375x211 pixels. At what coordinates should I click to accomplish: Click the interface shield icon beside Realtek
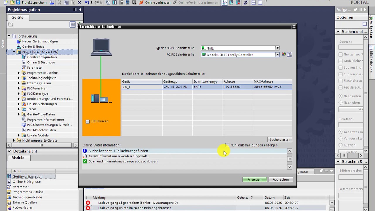[x=284, y=55]
